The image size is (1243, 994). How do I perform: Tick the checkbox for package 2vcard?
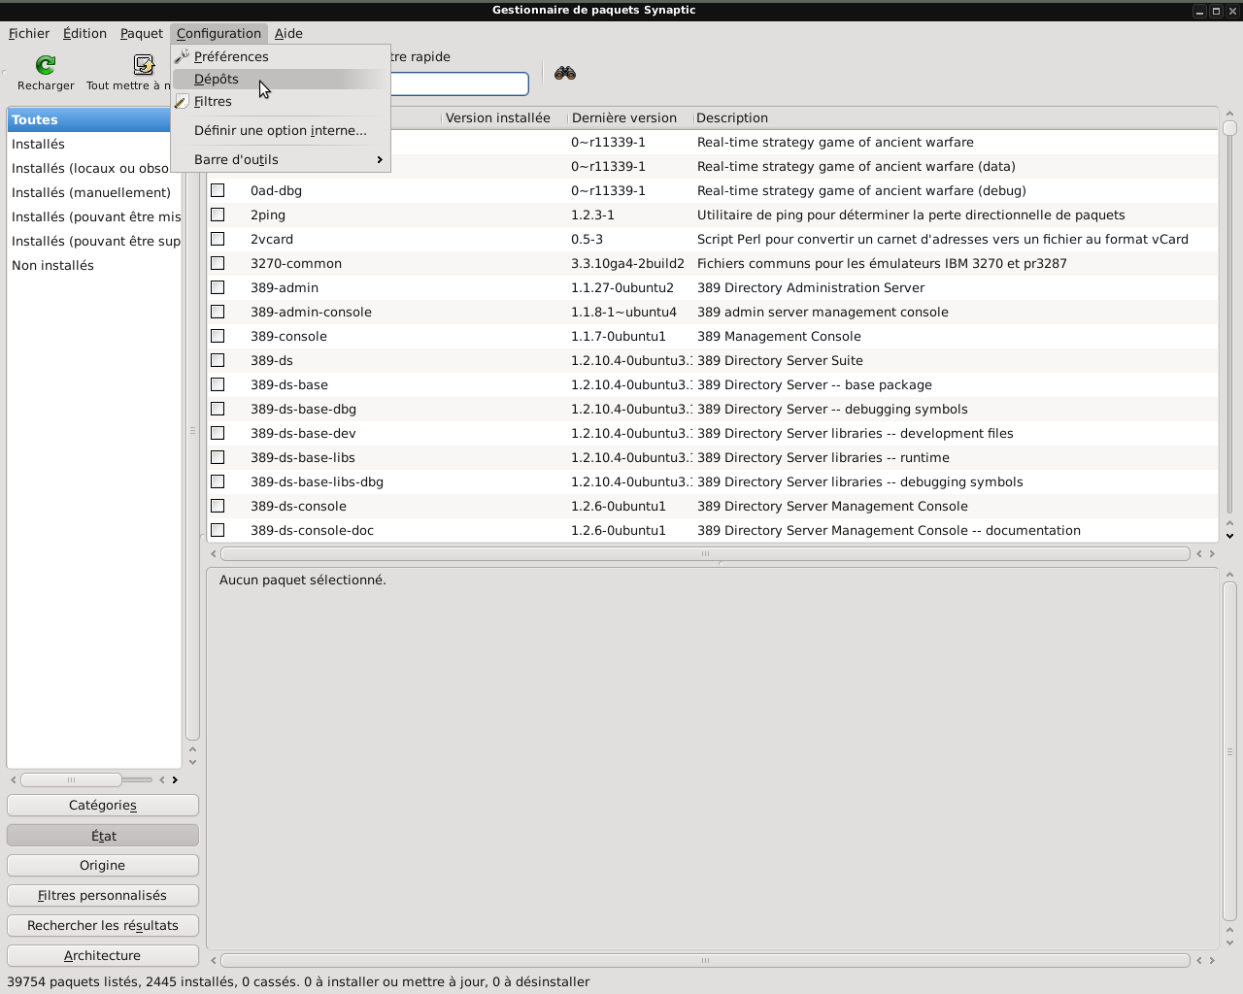(218, 239)
